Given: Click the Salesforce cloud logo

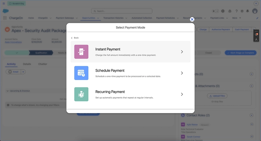Looking at the screenshot, I should (6, 11).
